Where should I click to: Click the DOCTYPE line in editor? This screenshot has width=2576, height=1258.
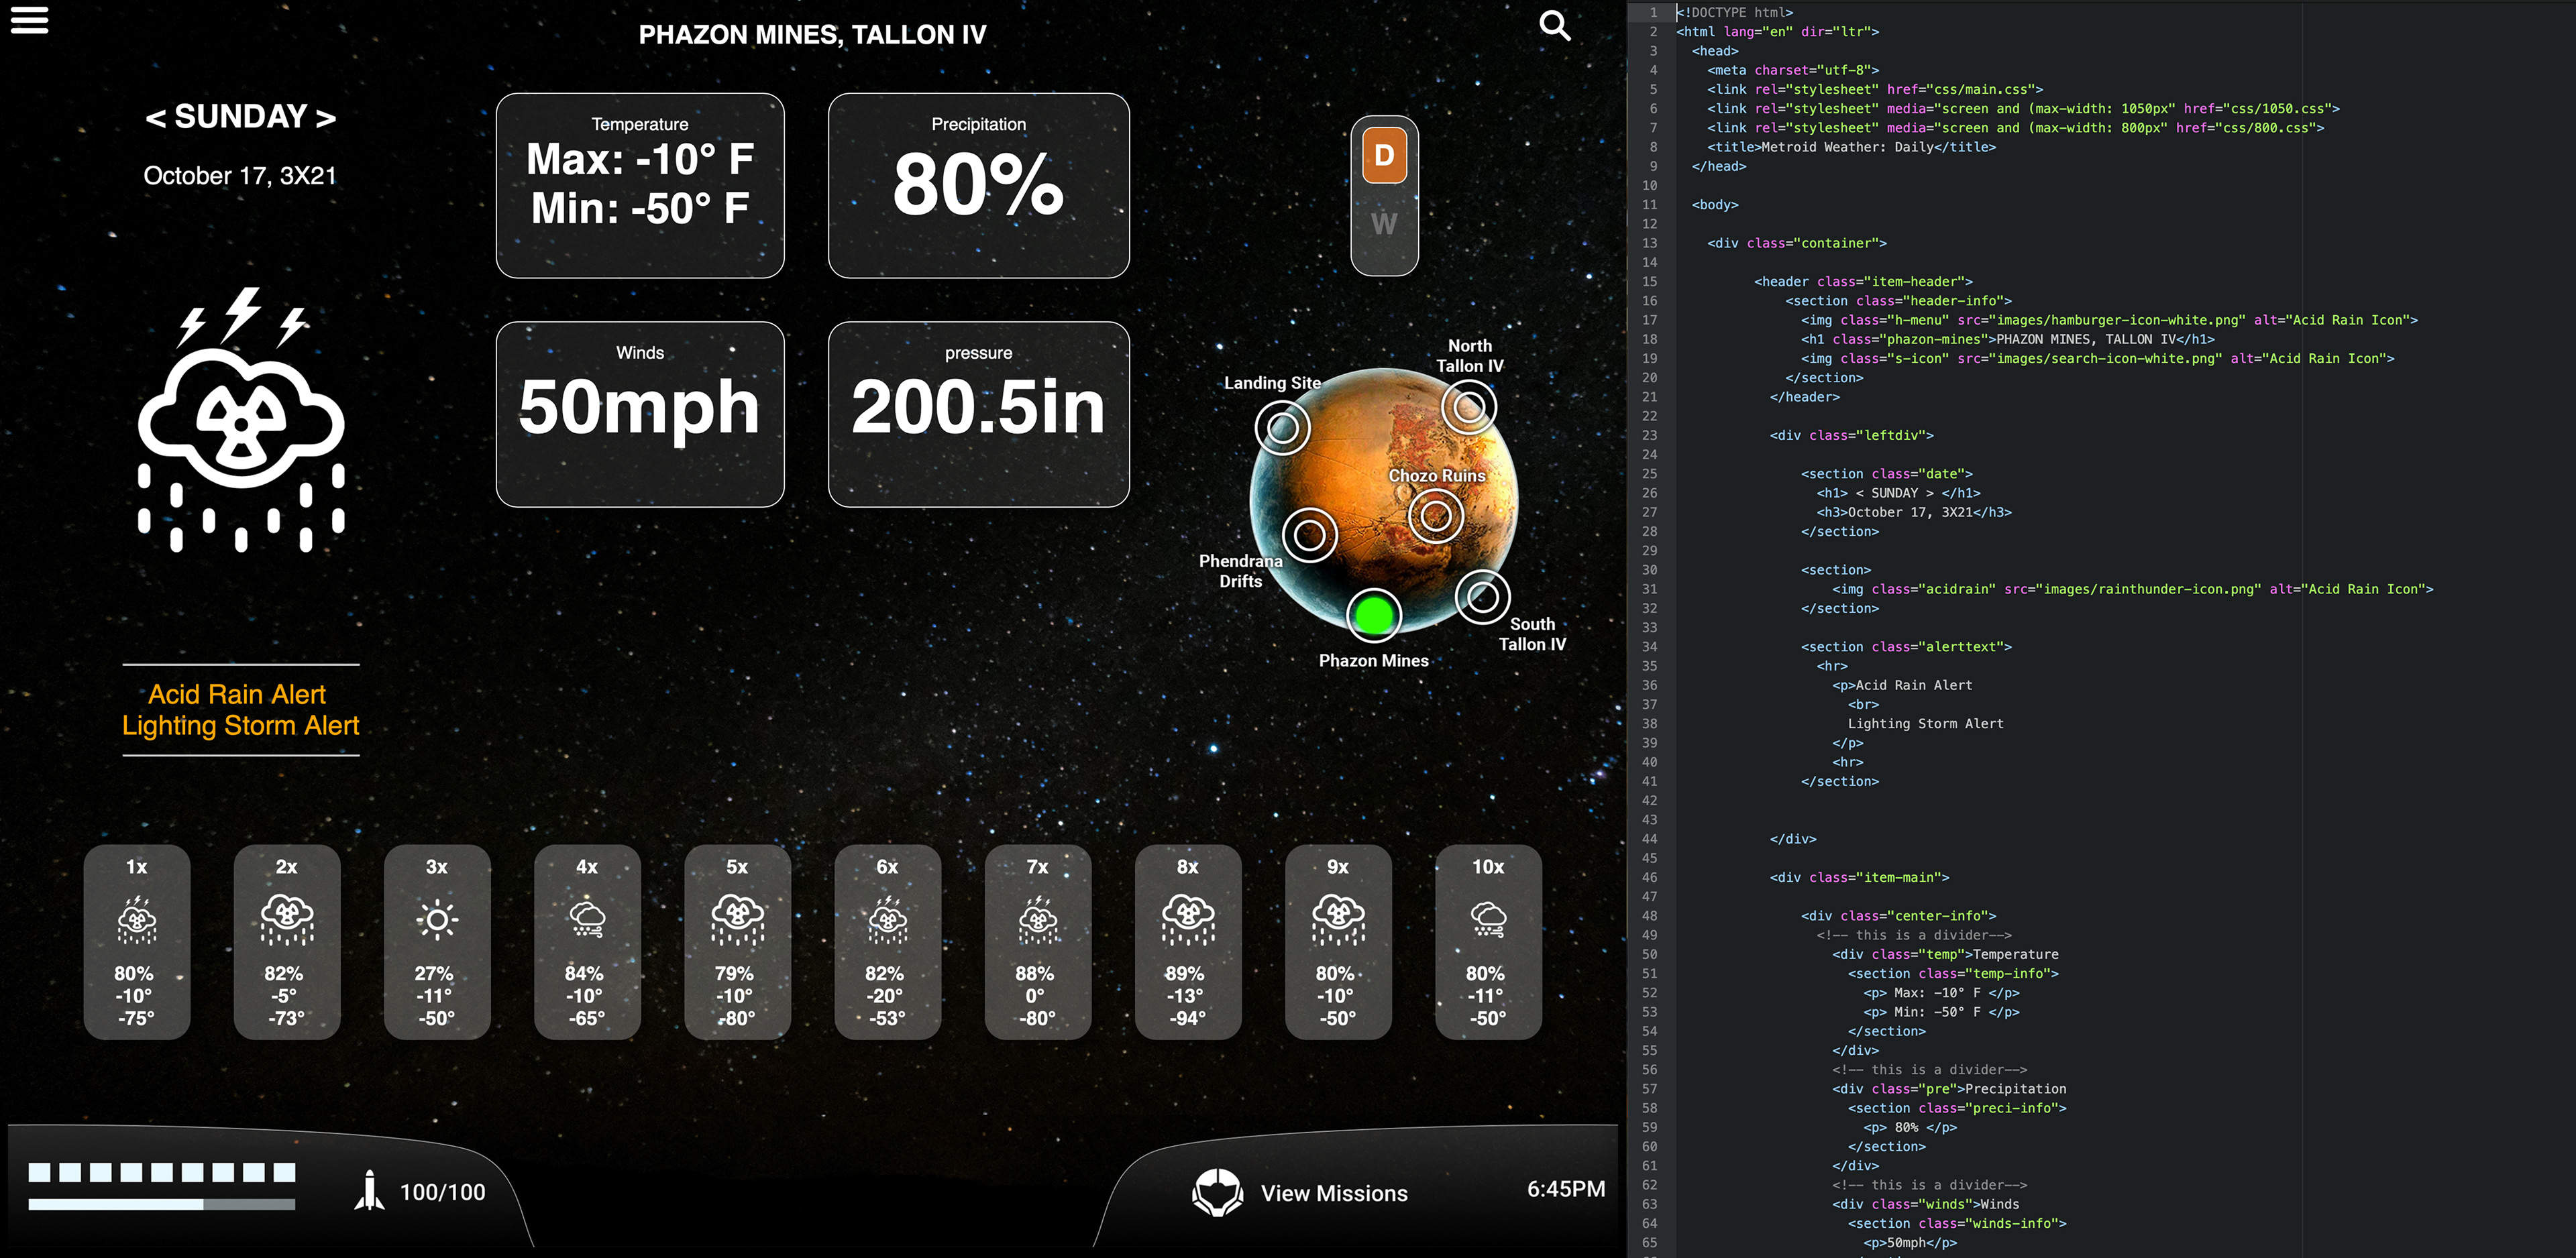pos(1735,12)
